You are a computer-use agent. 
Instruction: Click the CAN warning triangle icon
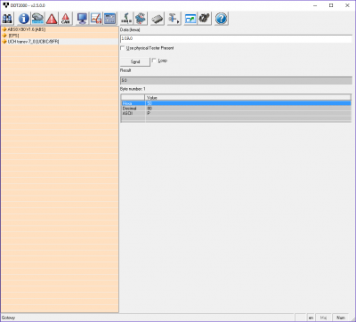point(66,19)
